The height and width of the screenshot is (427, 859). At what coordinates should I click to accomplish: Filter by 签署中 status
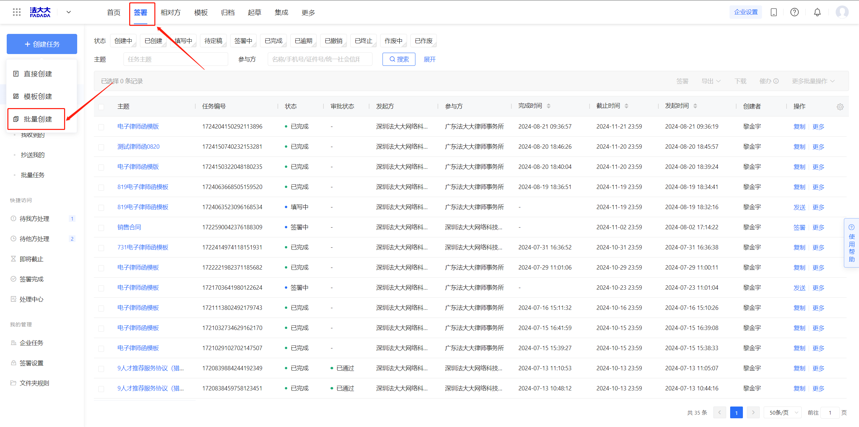243,41
